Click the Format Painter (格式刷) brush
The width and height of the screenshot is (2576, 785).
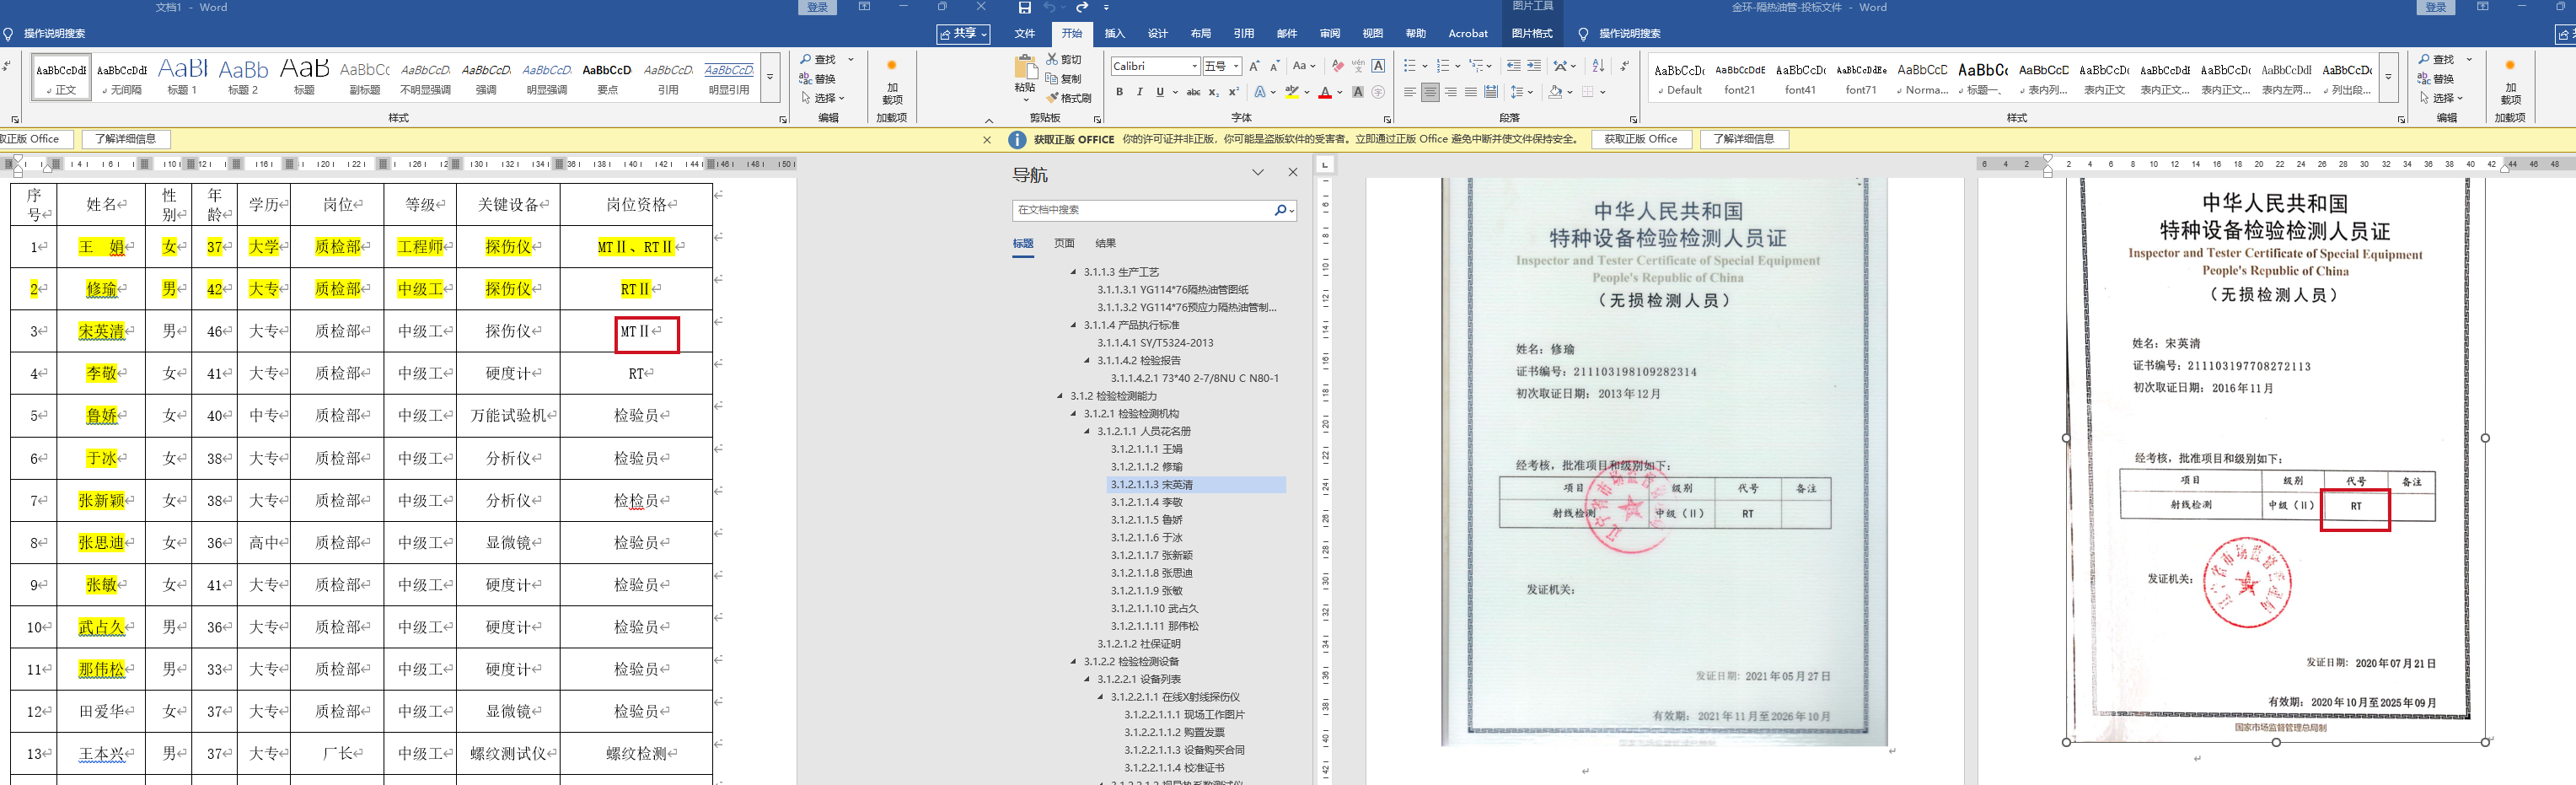coord(1053,98)
